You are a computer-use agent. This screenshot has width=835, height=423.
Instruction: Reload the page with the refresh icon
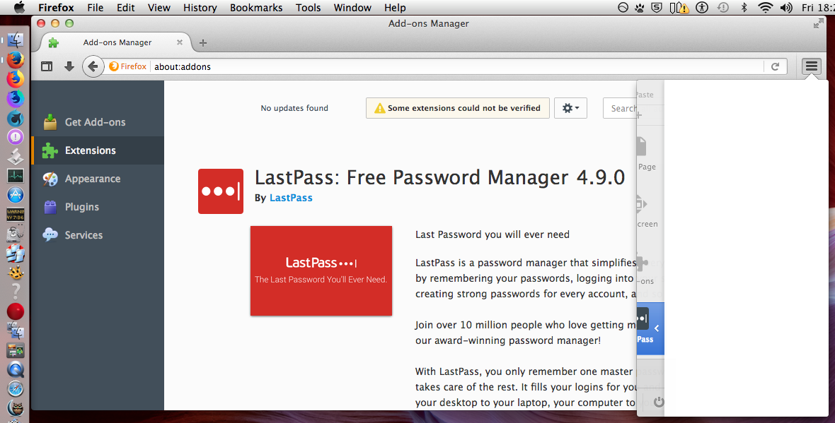776,66
